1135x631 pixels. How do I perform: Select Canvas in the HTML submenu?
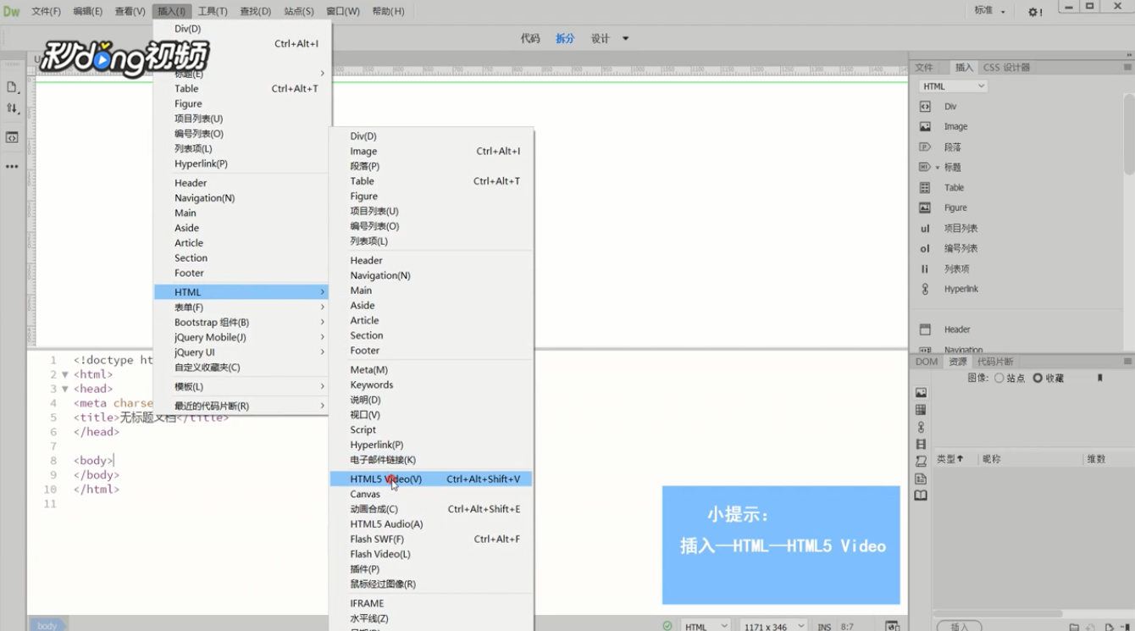coord(365,494)
